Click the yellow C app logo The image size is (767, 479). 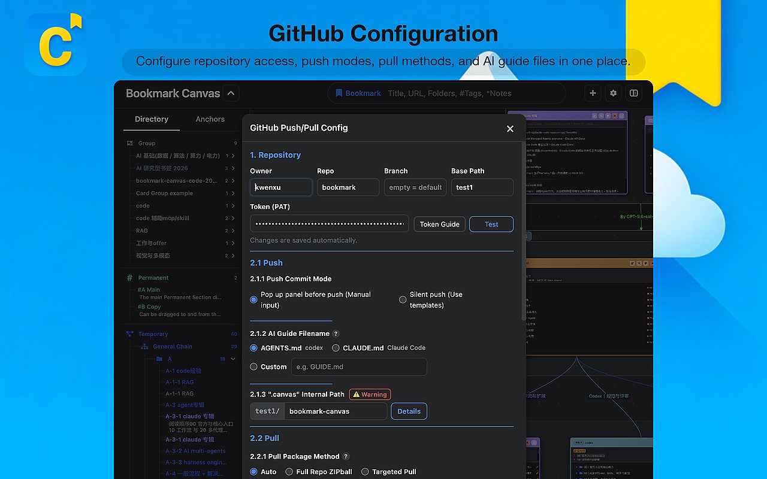click(56, 44)
